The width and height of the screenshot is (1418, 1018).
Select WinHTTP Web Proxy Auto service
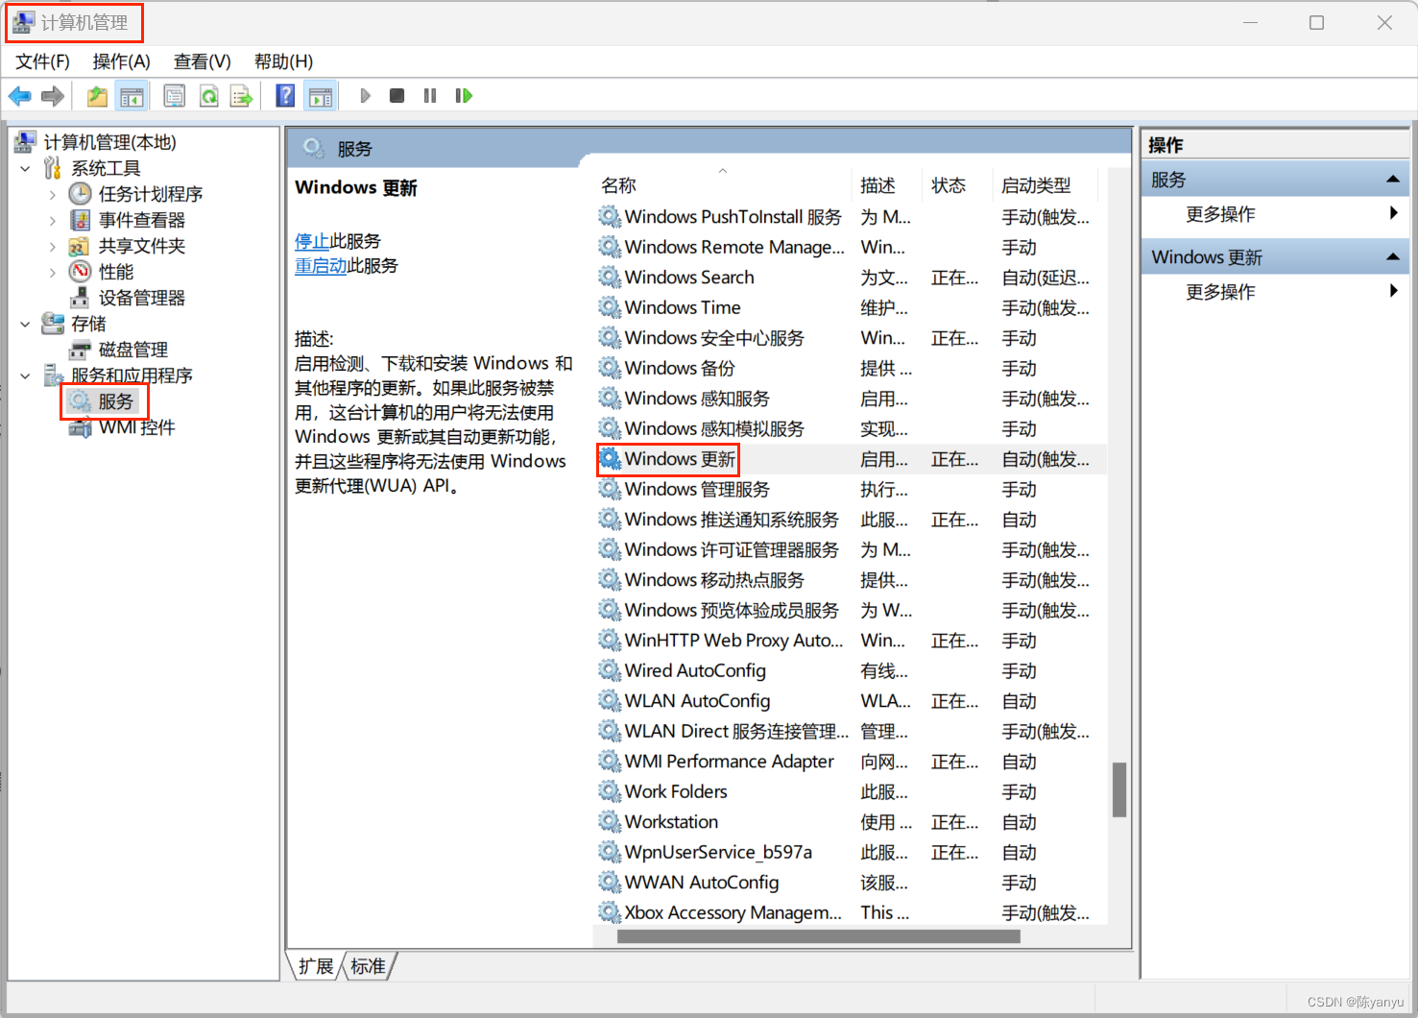click(x=851, y=640)
